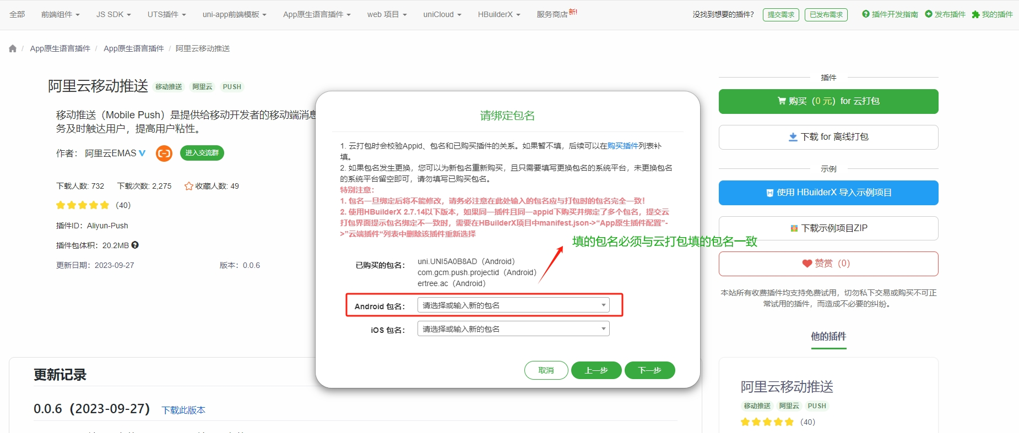Expand the web 项目 menu
The image size is (1019, 433).
pos(387,14)
